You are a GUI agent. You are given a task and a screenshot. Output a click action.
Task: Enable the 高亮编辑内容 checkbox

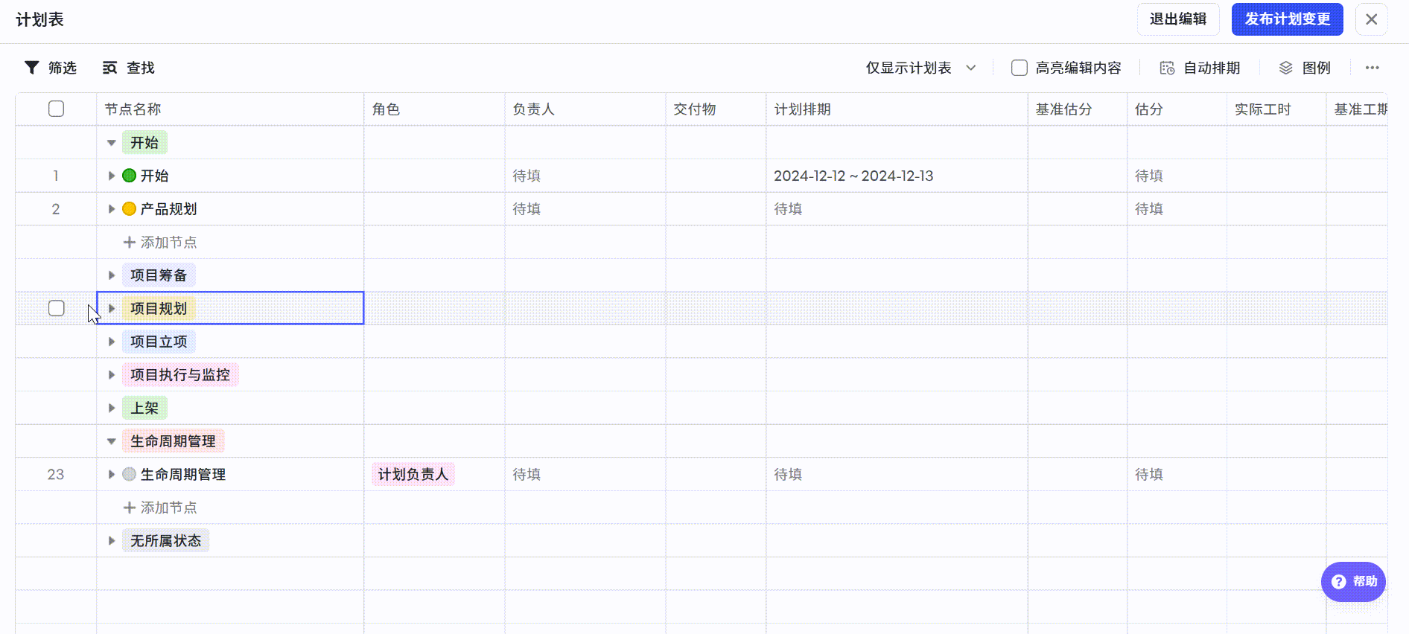1019,68
